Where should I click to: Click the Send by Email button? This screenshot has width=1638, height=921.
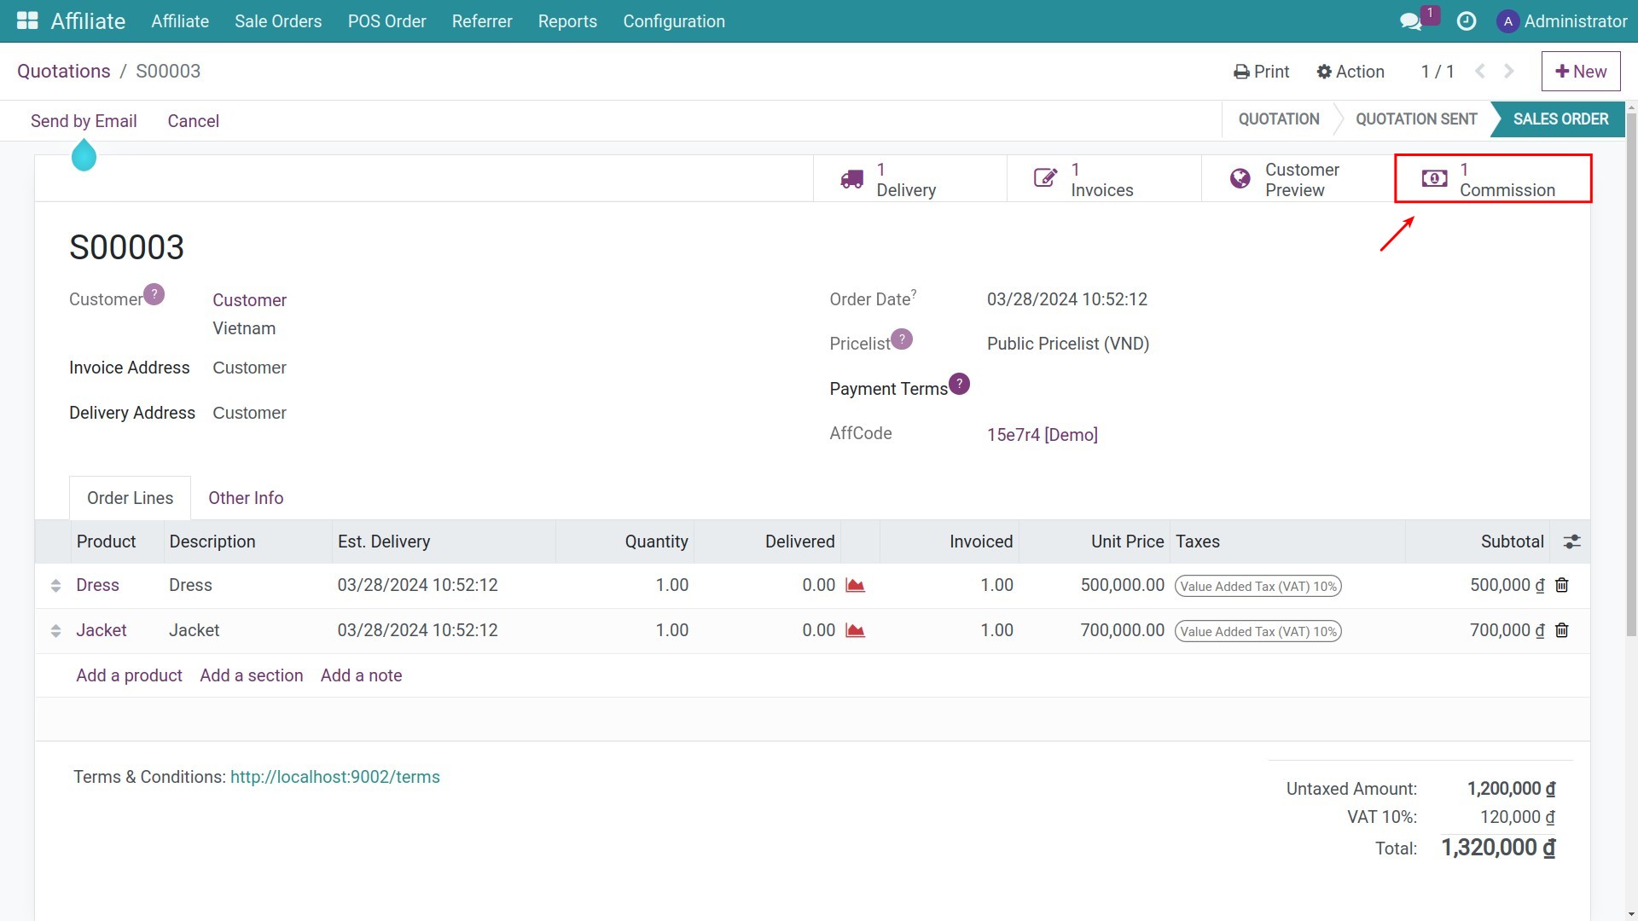click(84, 121)
